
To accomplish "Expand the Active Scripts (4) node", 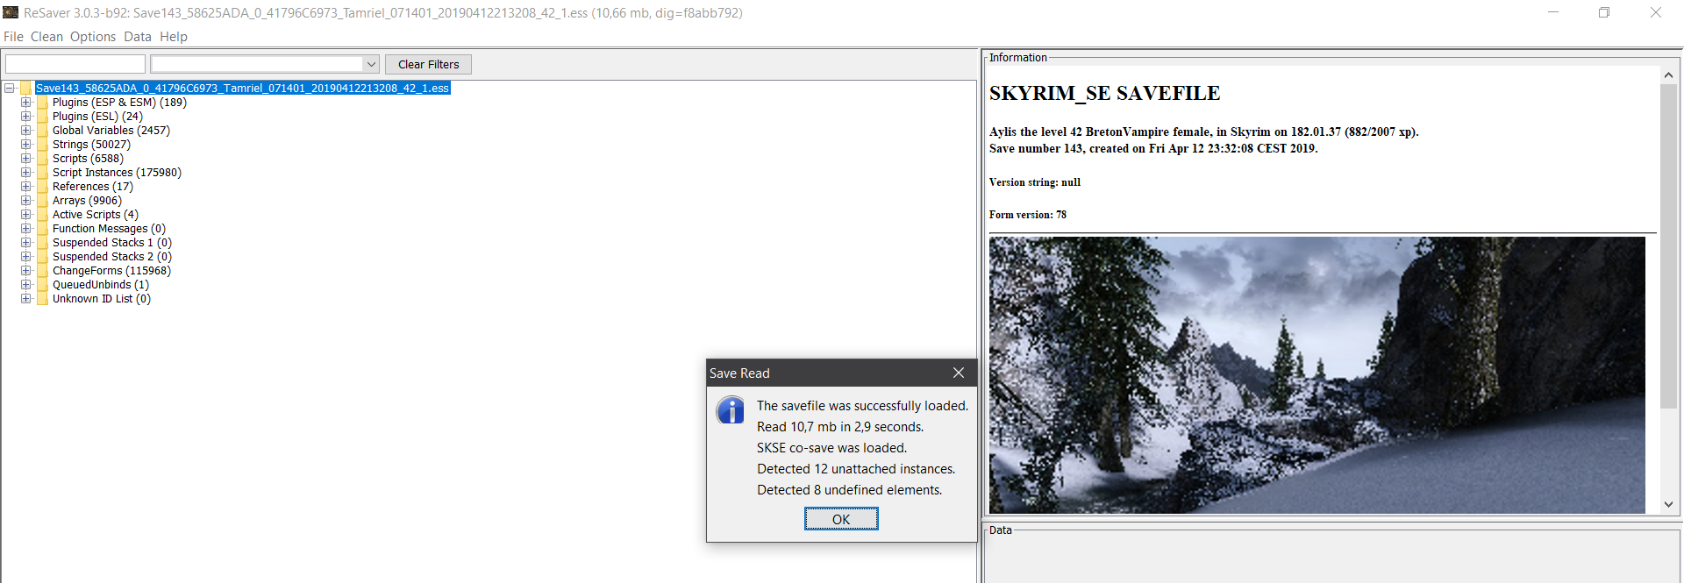I will pos(26,214).
